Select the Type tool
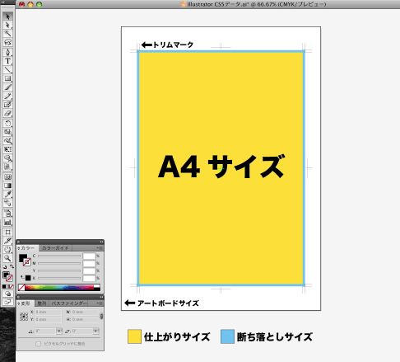This screenshot has height=362, width=400. pos(7,61)
